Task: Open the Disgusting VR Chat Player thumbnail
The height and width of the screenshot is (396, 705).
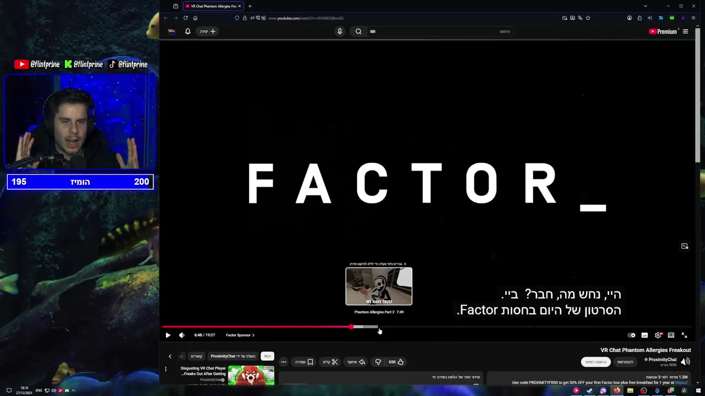Action: point(251,376)
